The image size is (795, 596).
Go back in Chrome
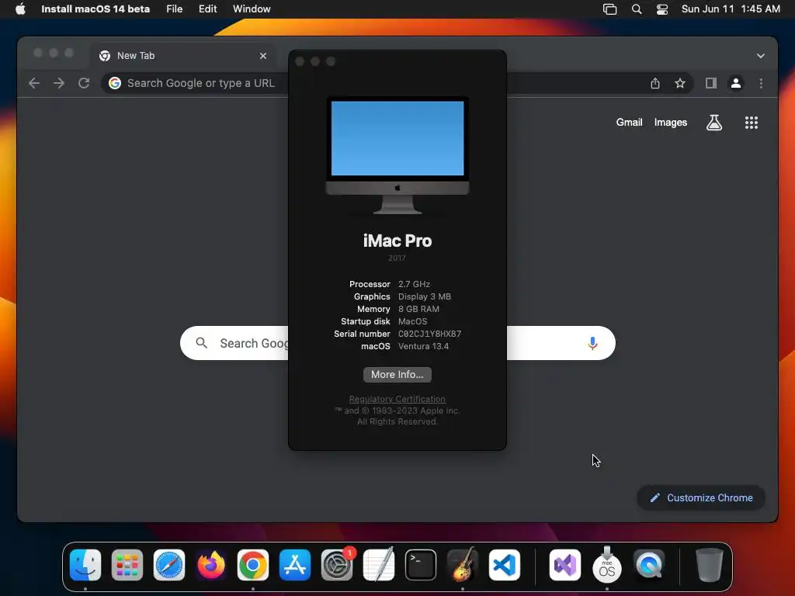pyautogui.click(x=34, y=83)
